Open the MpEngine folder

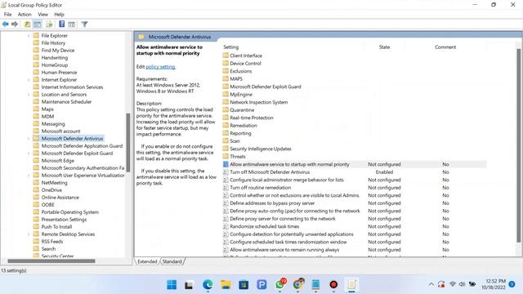click(x=241, y=95)
